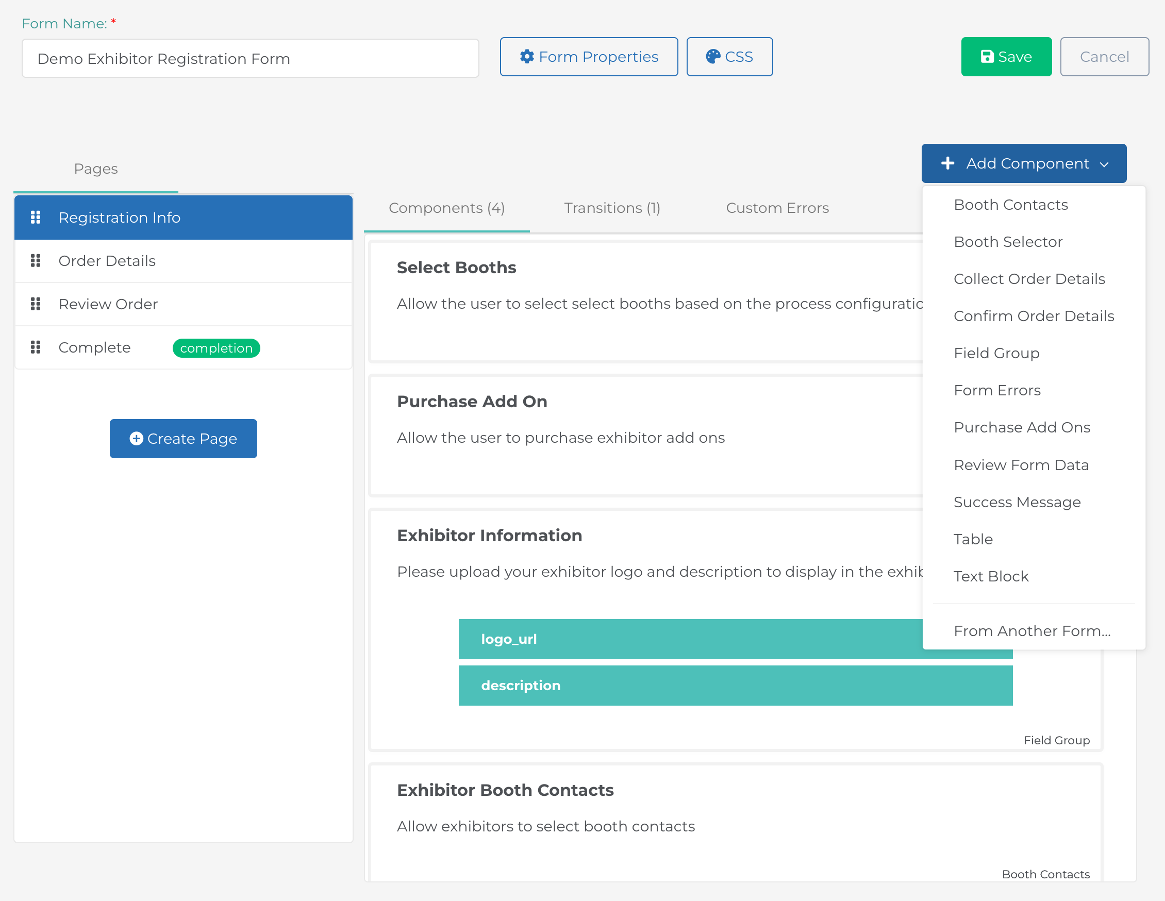This screenshot has height=901, width=1165.
Task: Click the Form Name input field
Action: pyautogui.click(x=250, y=59)
